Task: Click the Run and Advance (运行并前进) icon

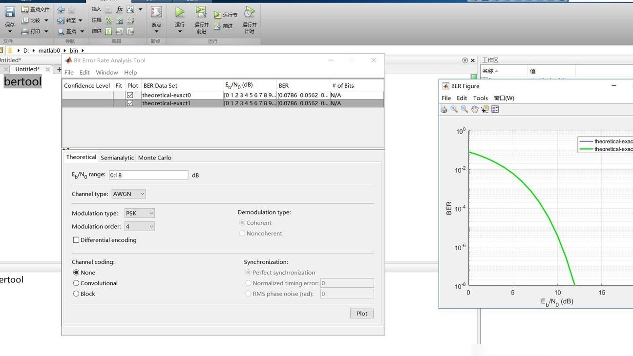Action: (201, 12)
